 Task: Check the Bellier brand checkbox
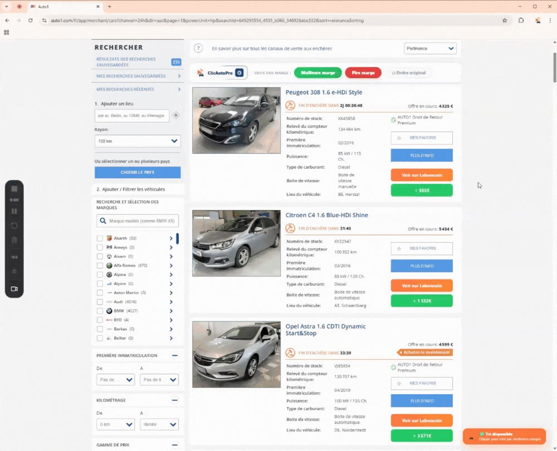tap(100, 338)
